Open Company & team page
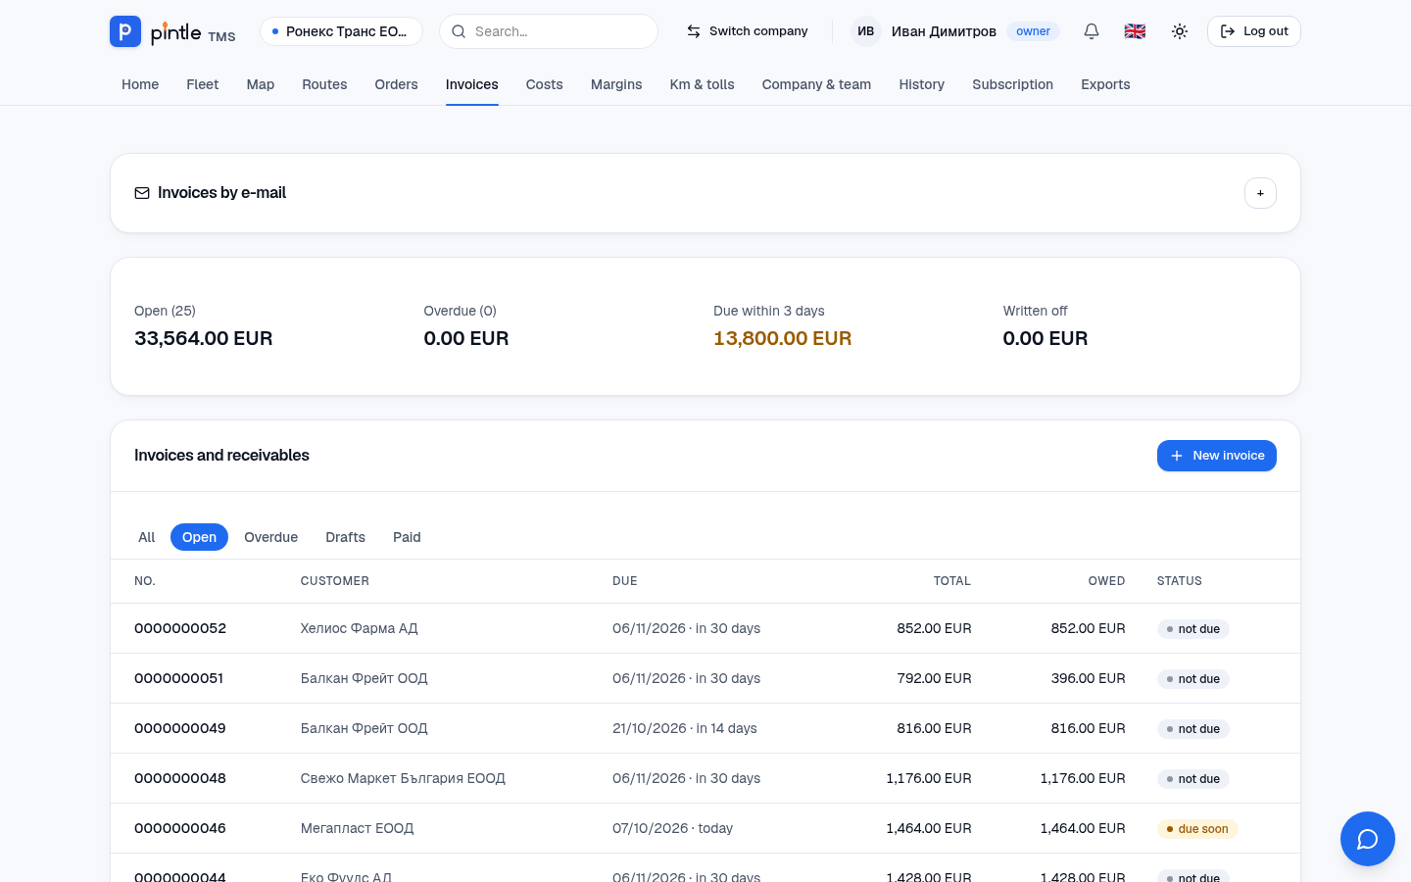The image size is (1411, 882). pyautogui.click(x=817, y=84)
